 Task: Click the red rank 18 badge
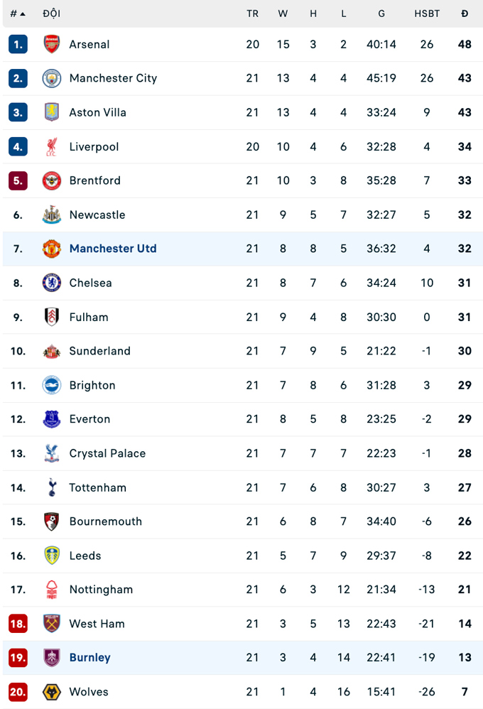18,624
